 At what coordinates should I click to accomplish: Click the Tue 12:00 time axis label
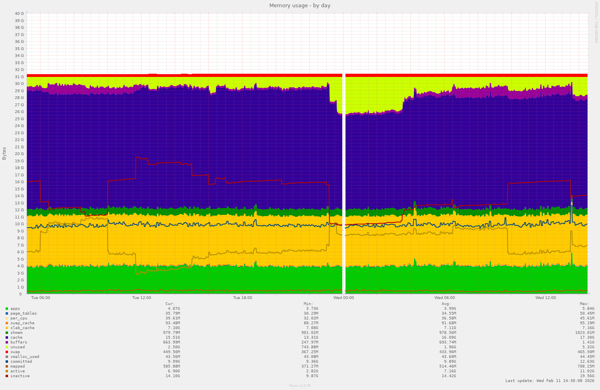[141, 298]
